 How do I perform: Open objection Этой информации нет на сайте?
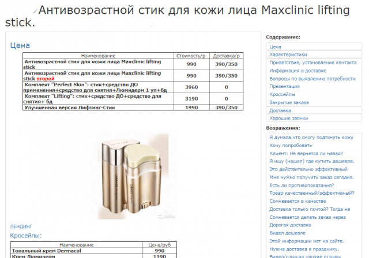[306, 241]
